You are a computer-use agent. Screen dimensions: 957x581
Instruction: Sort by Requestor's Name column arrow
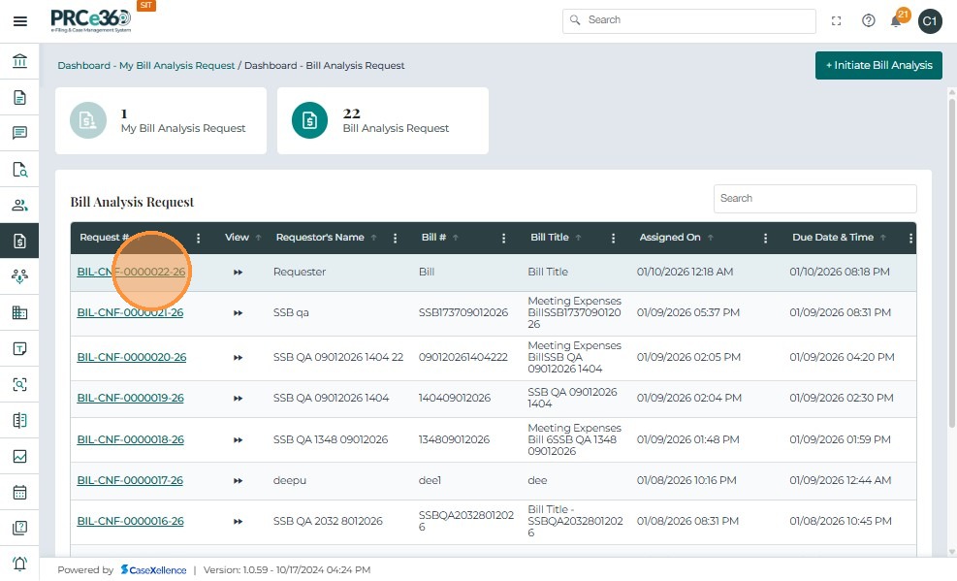(x=374, y=238)
